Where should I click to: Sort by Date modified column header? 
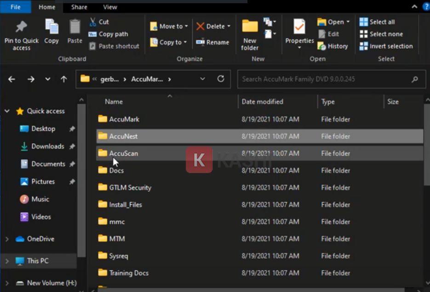coord(263,101)
